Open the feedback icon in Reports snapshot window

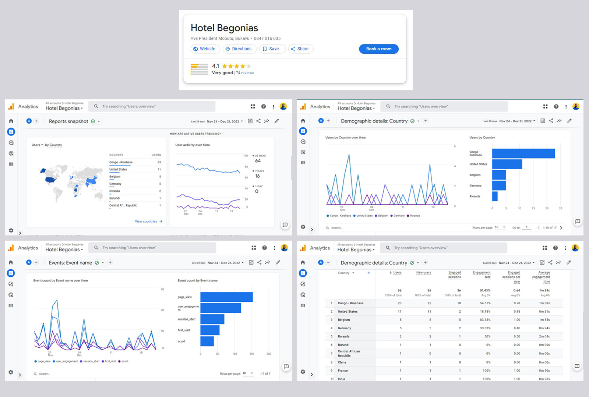point(285,225)
